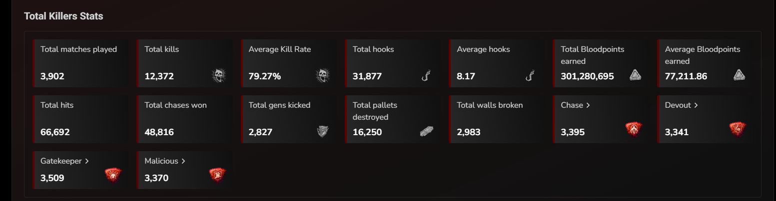
Task: Click the Bloodpoints icon in Average Bloodpoints earned
Action: click(739, 75)
